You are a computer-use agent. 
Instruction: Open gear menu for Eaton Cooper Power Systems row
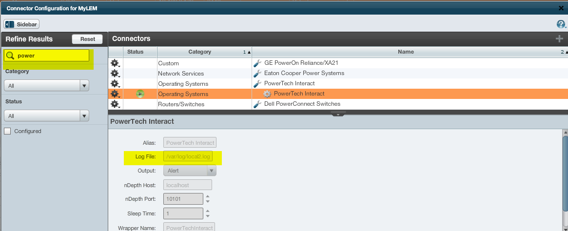[115, 74]
